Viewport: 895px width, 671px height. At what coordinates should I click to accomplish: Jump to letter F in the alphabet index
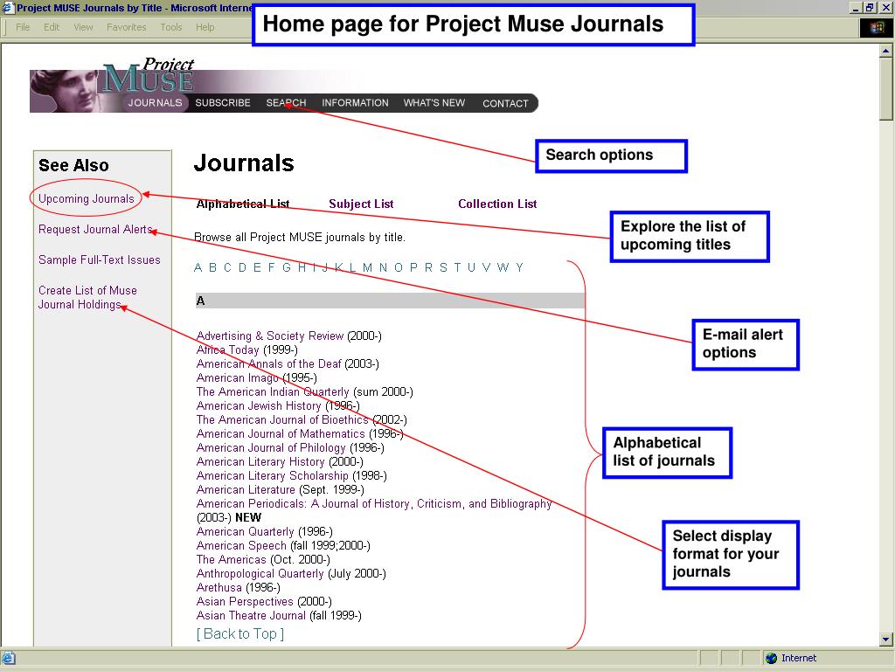pyautogui.click(x=271, y=267)
